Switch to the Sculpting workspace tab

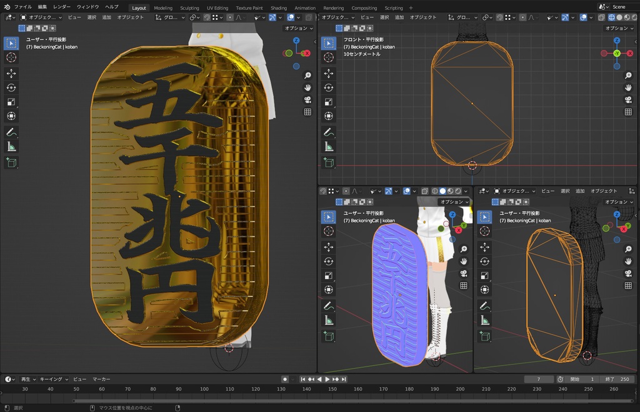point(189,7)
